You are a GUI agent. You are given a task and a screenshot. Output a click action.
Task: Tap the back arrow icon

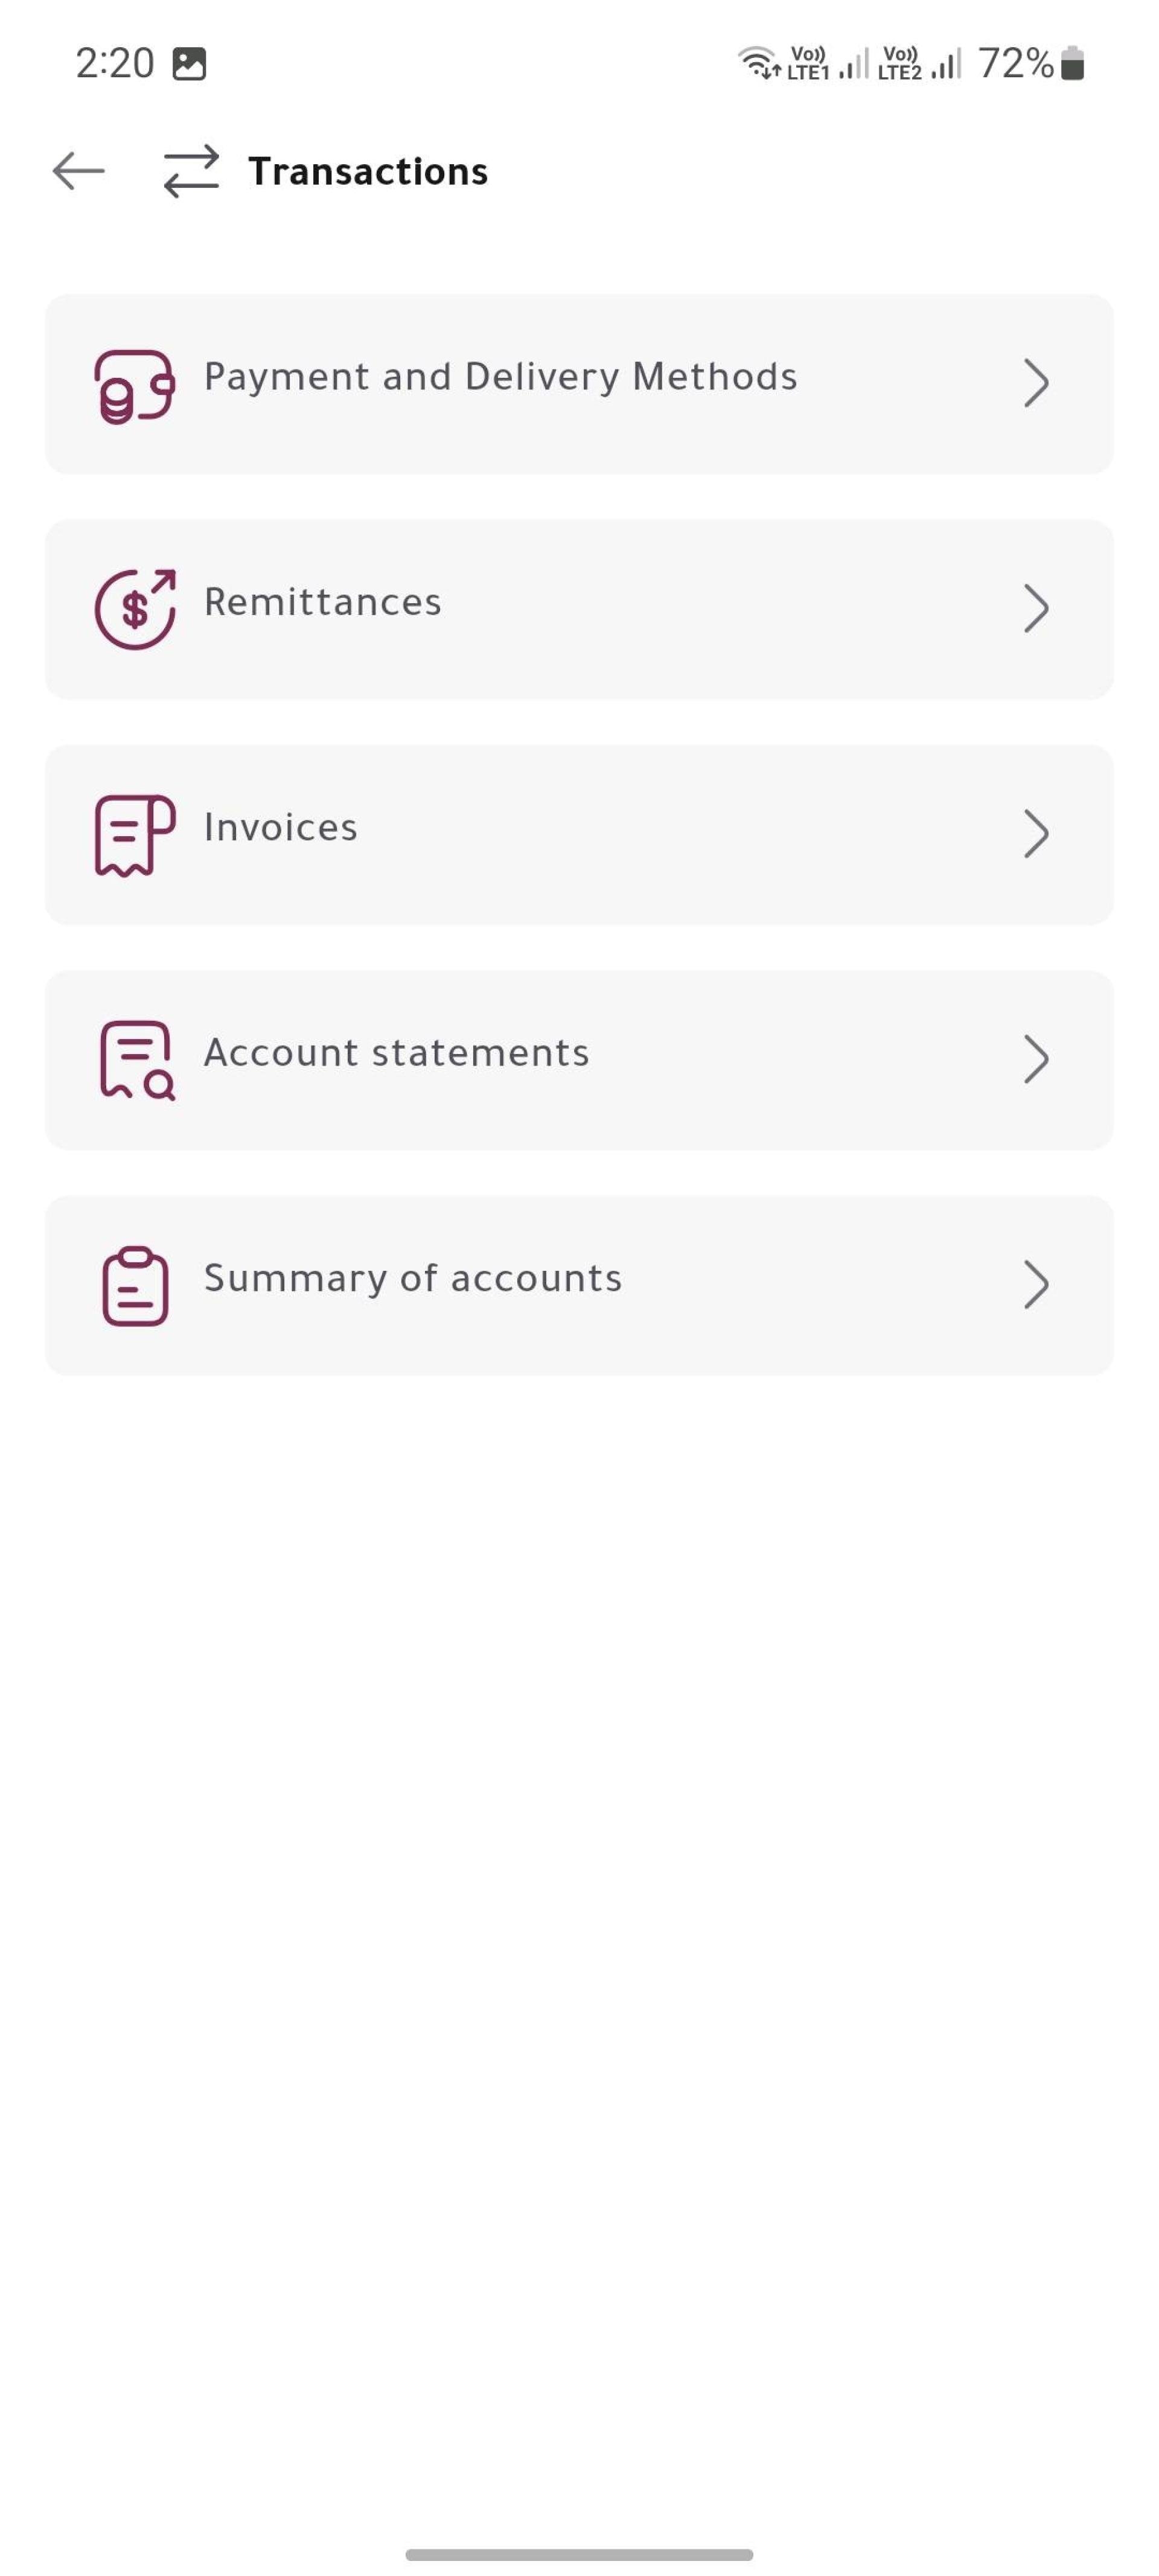click(79, 171)
